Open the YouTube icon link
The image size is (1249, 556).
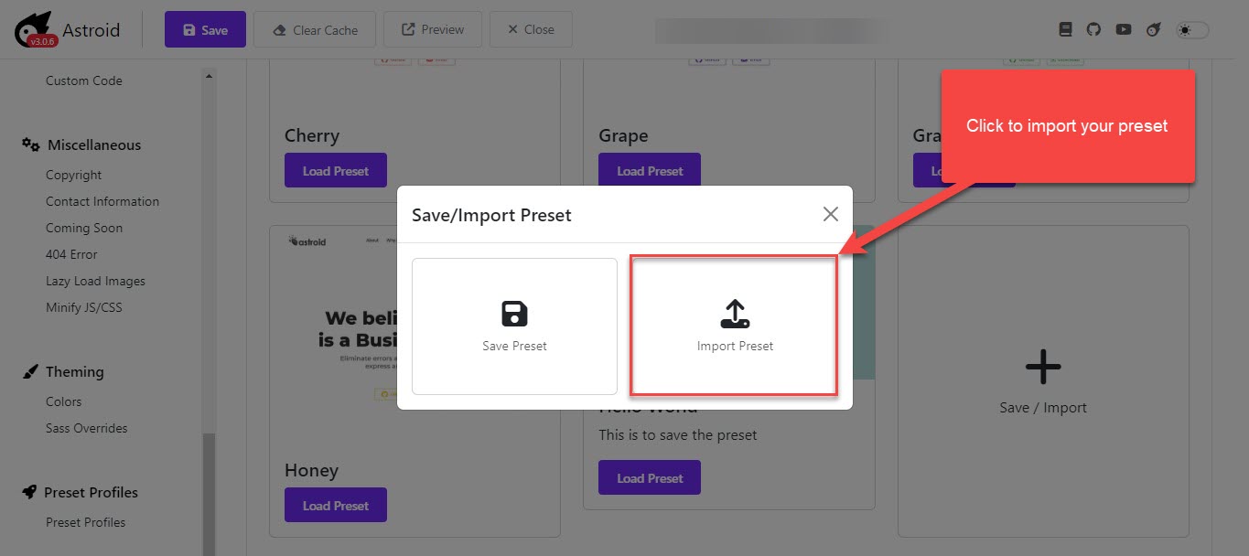pos(1124,29)
